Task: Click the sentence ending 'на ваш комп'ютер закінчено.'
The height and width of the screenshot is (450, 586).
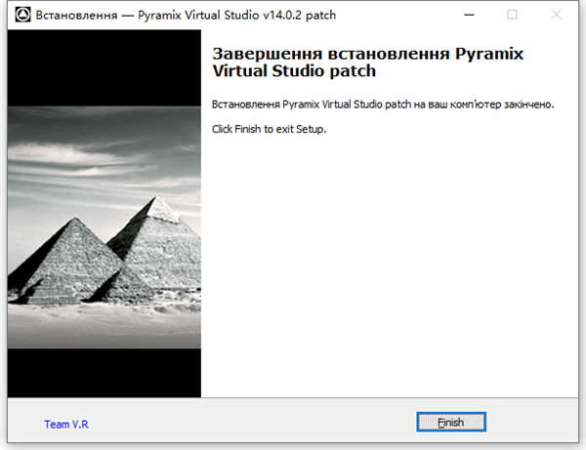Action: coord(383,104)
